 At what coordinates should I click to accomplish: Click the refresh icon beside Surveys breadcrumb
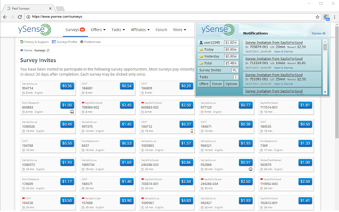coord(49,50)
